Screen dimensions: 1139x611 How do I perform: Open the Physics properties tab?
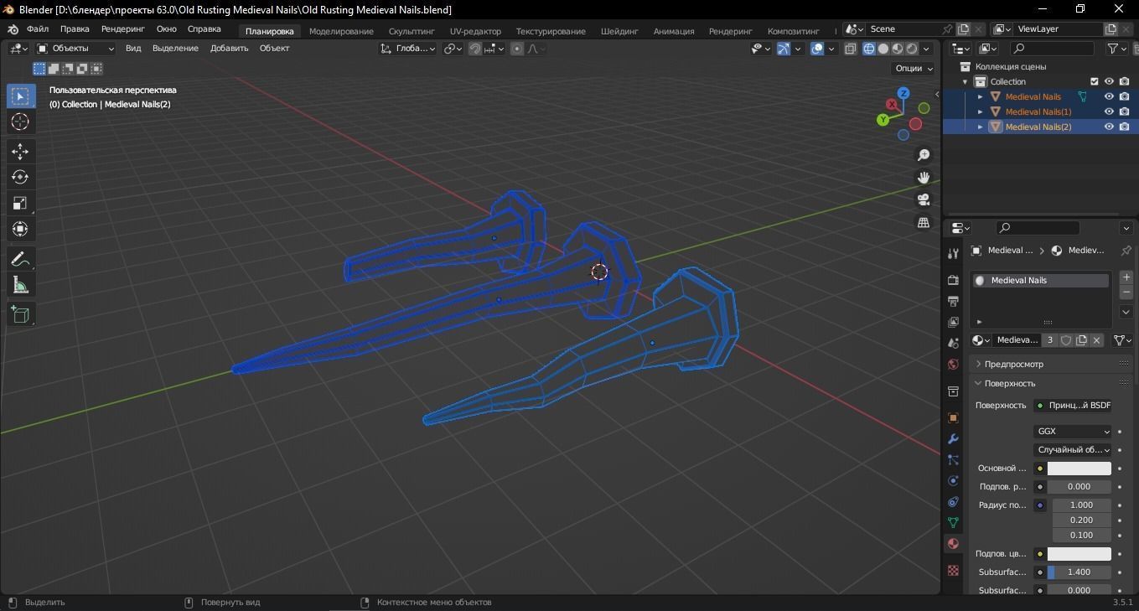tap(953, 481)
